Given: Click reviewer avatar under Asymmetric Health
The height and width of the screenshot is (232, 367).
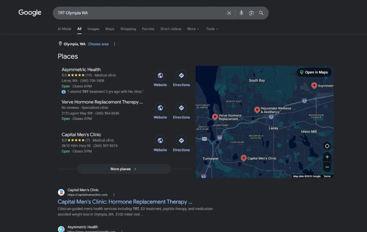Looking at the screenshot, I should pos(64,92).
